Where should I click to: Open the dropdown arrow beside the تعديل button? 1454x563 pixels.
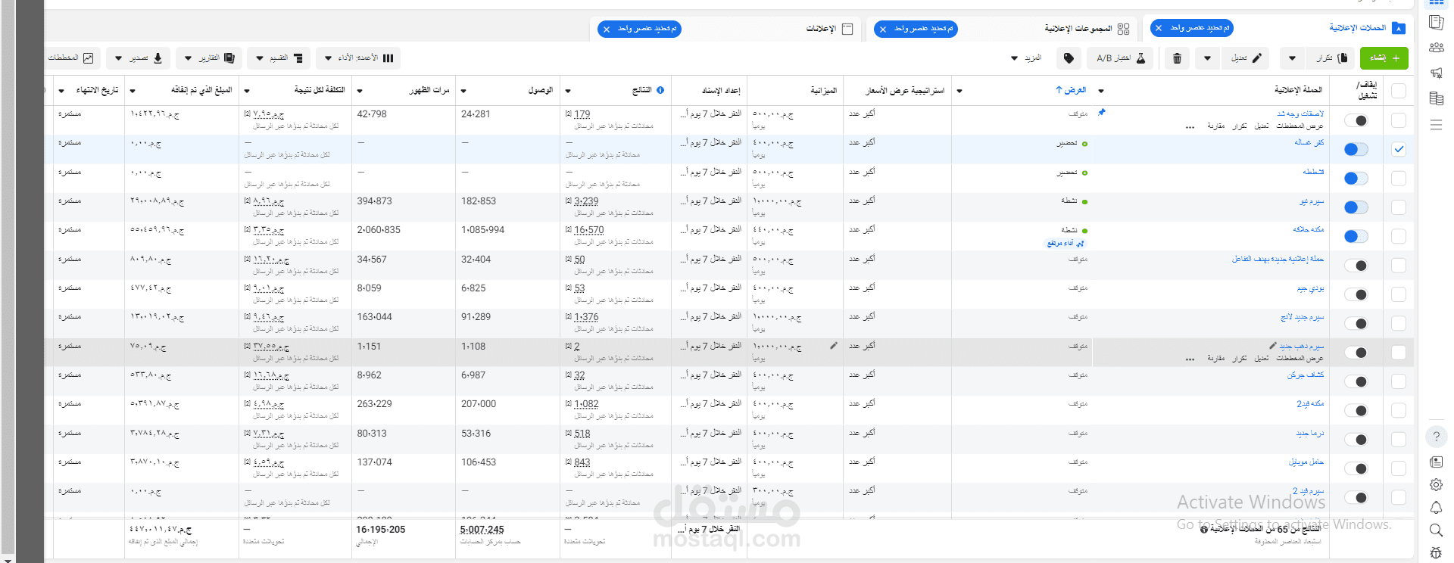1207,58
